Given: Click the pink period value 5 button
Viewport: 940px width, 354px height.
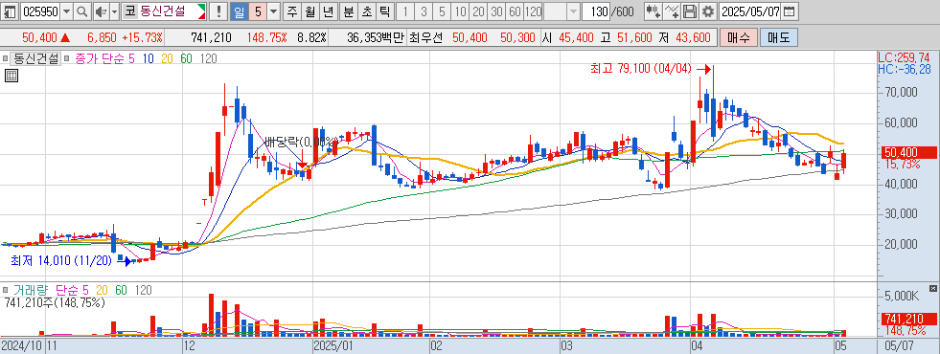Looking at the screenshot, I should point(257,11).
